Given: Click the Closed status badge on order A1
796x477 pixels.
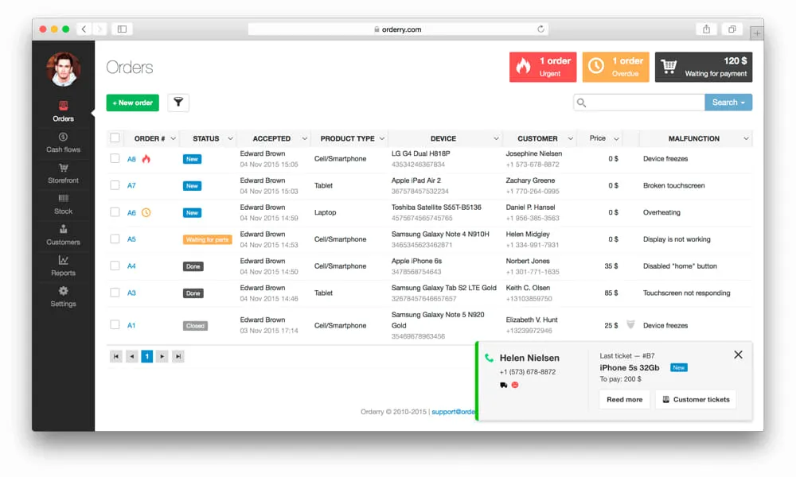Looking at the screenshot, I should point(195,325).
